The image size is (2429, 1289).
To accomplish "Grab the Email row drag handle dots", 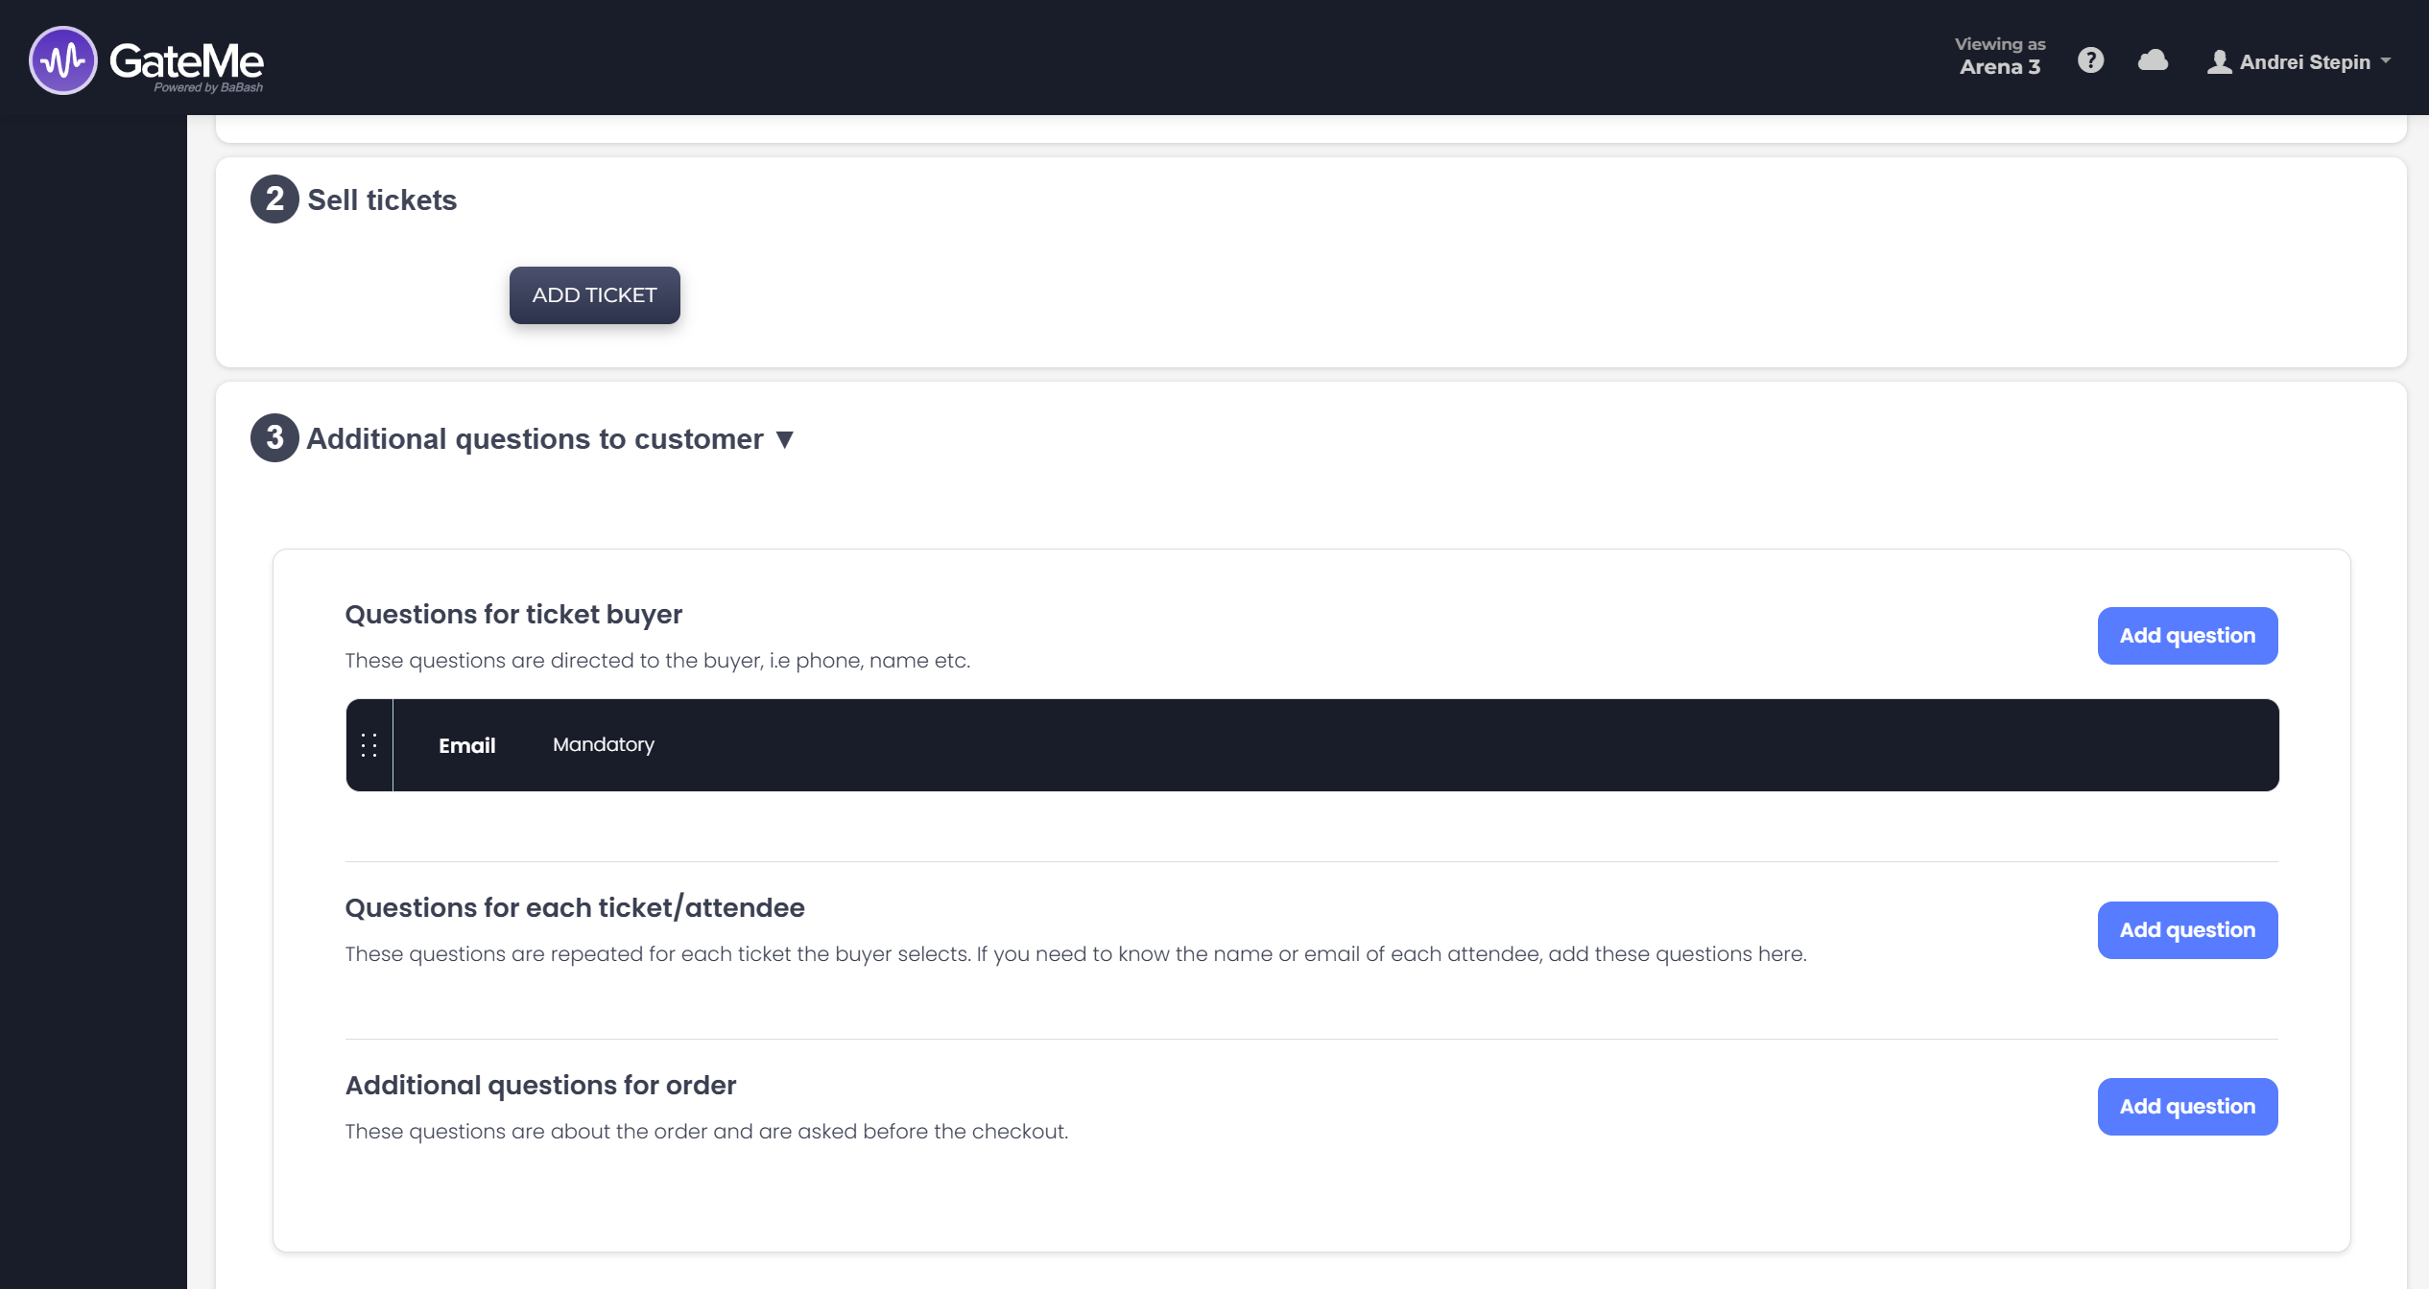I will click(x=369, y=745).
